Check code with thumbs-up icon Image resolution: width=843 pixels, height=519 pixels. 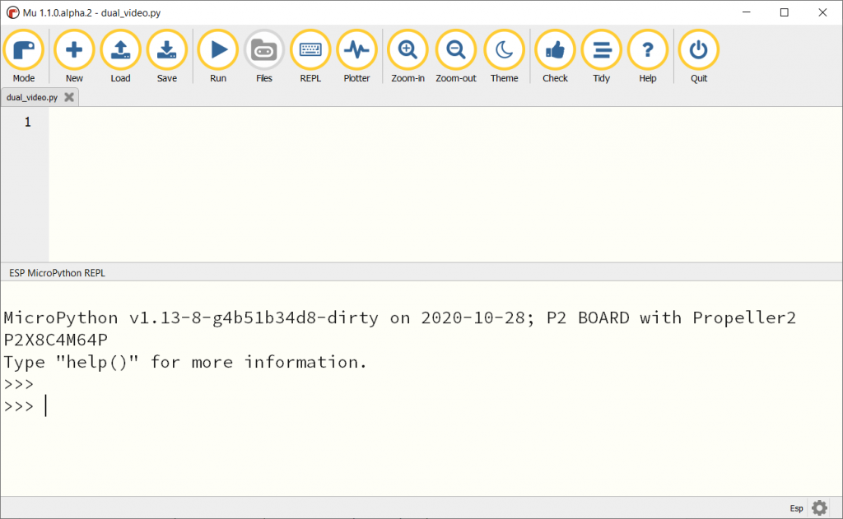coord(555,50)
